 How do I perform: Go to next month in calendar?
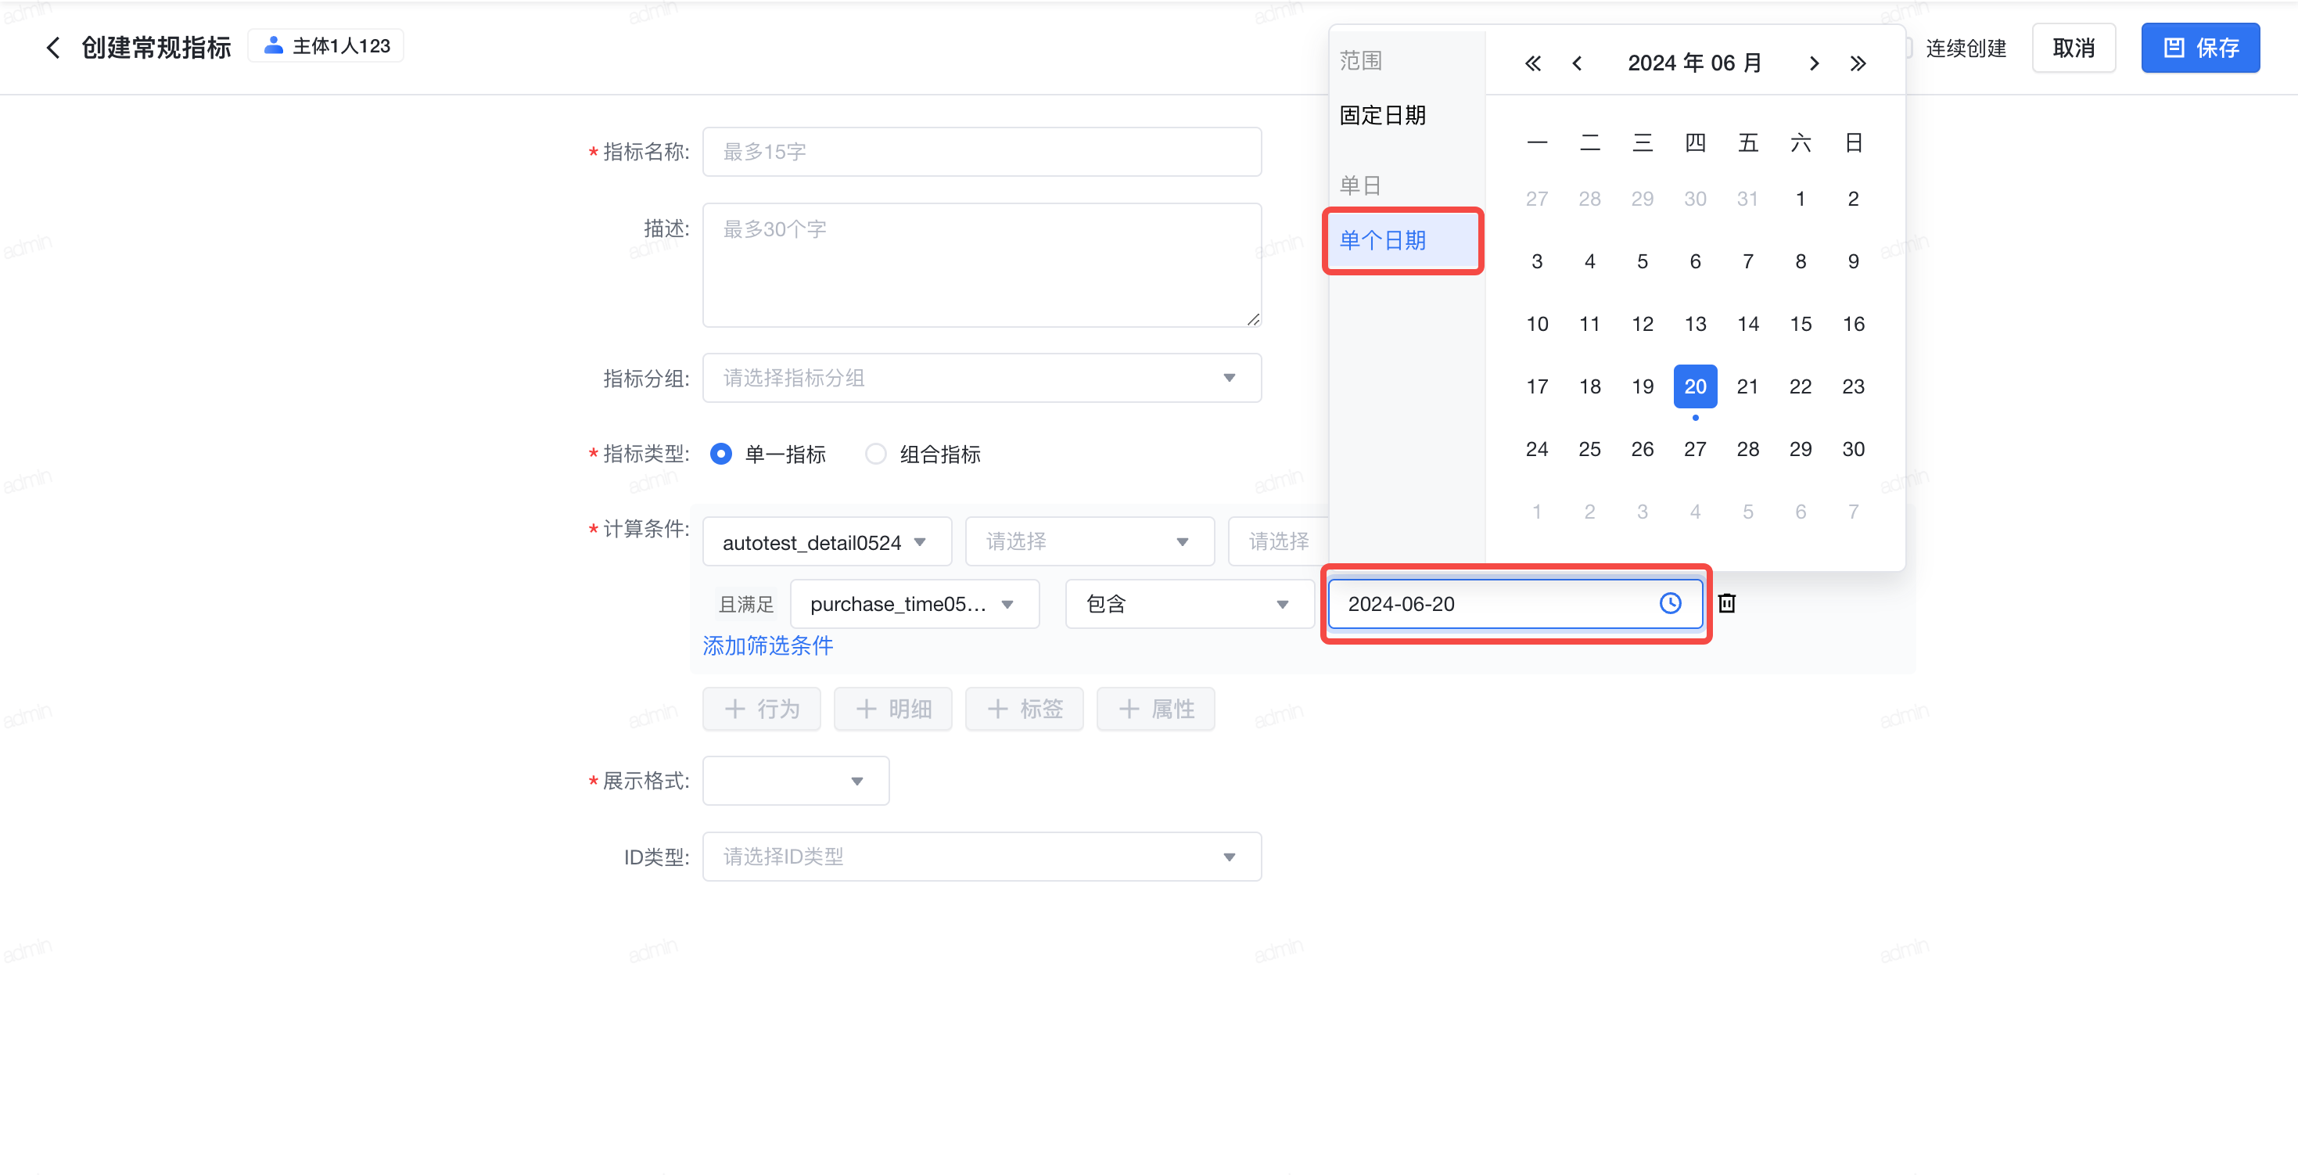coord(1814,63)
